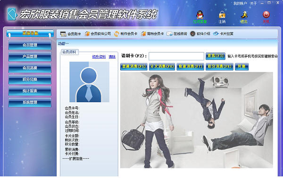283x183 pixels.
Task: Open 软件介绍 toolbar item
Action: click(200, 34)
